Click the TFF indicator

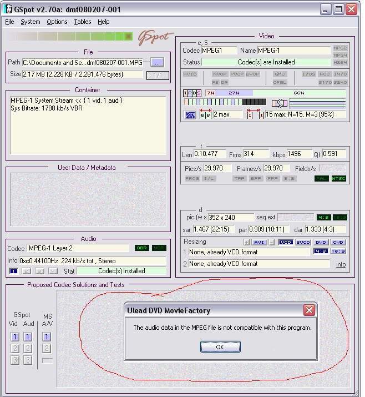point(239,178)
